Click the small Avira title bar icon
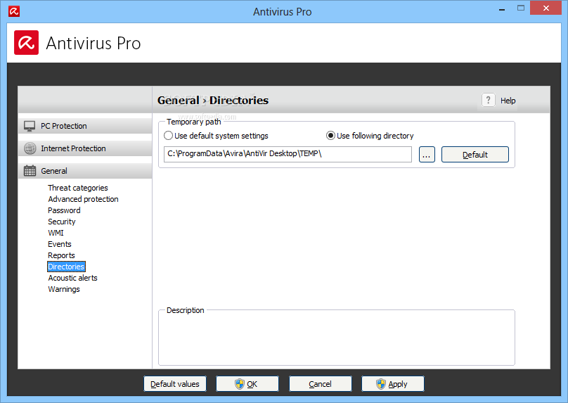 14,11
